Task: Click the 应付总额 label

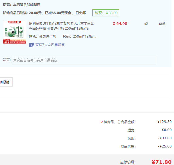Action: 128,162
